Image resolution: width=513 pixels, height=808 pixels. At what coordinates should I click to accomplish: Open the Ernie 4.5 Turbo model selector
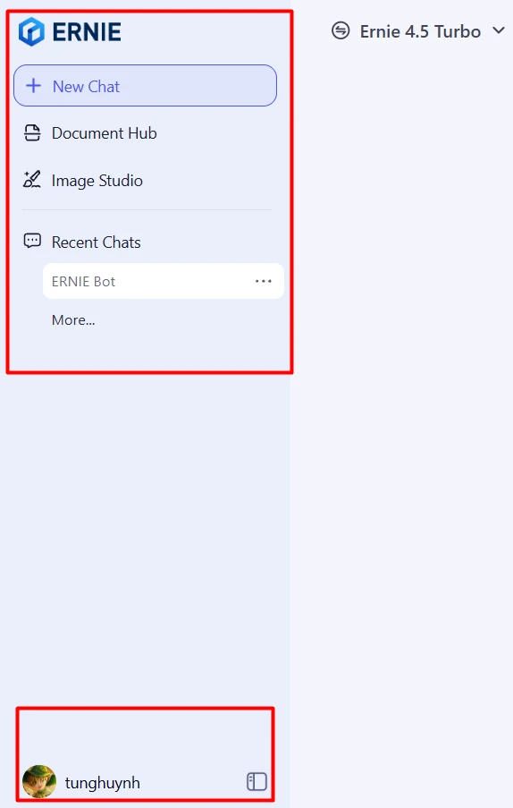[x=417, y=31]
